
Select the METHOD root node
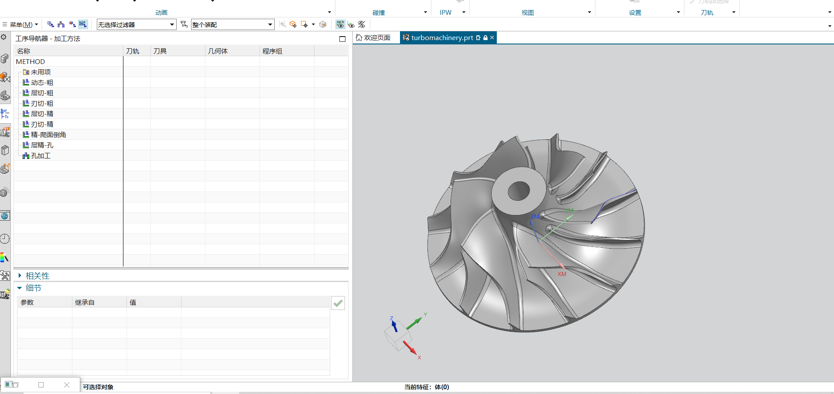point(31,62)
